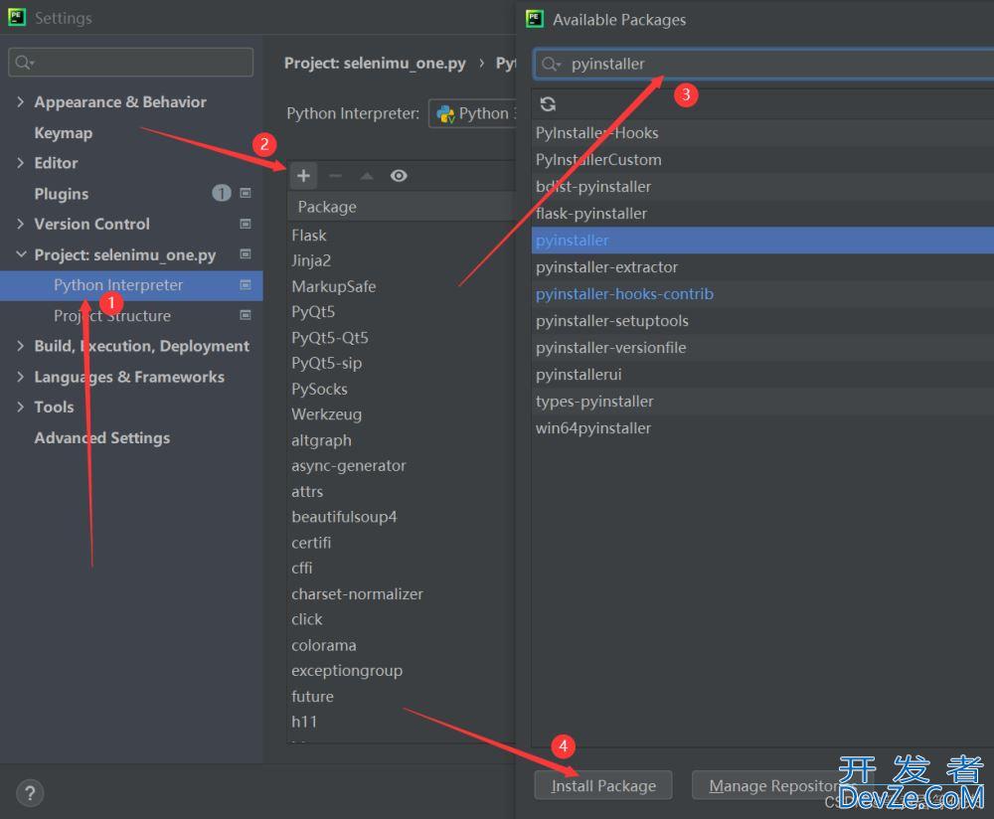Expand Languages & Frameworks section
The width and height of the screenshot is (994, 819).
(x=20, y=377)
